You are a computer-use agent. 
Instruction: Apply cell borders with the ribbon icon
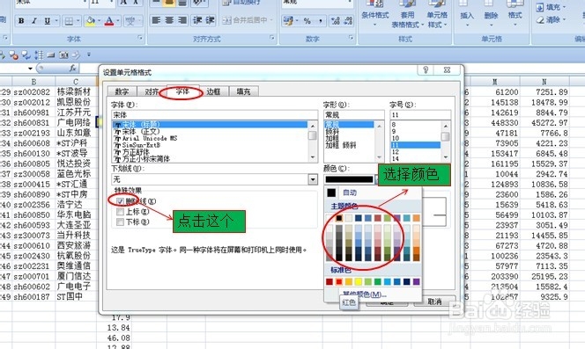click(x=69, y=21)
